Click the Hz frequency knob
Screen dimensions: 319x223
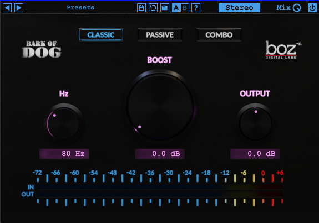64,123
